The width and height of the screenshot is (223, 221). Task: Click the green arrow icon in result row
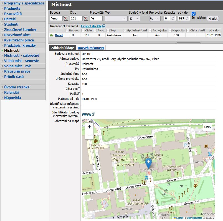pos(51,35)
